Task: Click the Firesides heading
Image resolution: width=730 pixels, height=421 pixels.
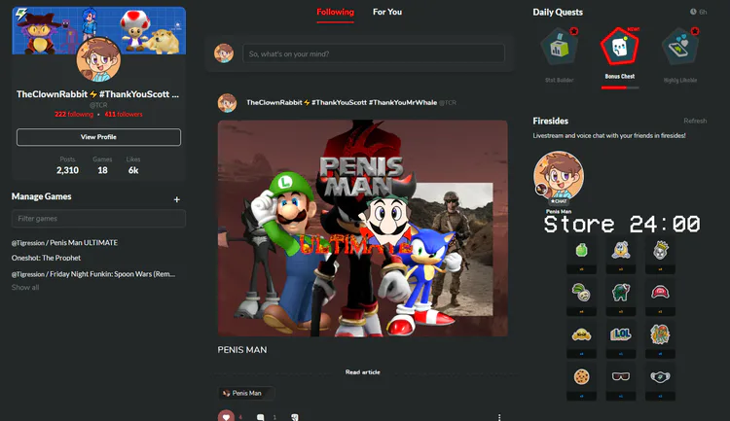Action: click(550, 121)
